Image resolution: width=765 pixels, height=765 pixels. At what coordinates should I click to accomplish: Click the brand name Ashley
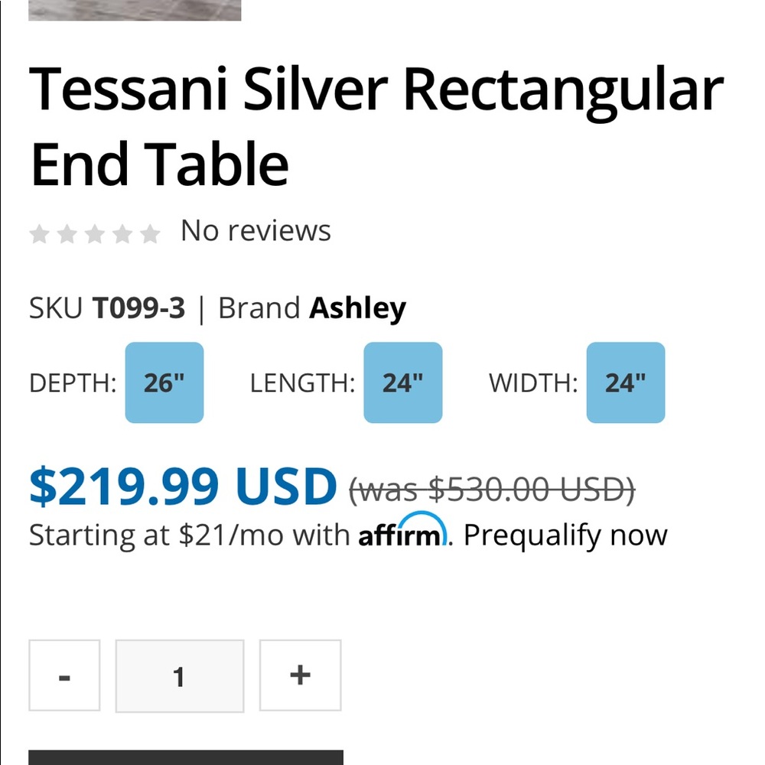click(357, 308)
